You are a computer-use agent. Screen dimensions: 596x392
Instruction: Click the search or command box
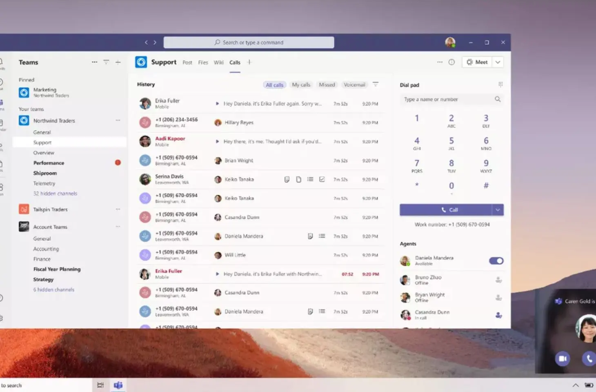point(249,42)
